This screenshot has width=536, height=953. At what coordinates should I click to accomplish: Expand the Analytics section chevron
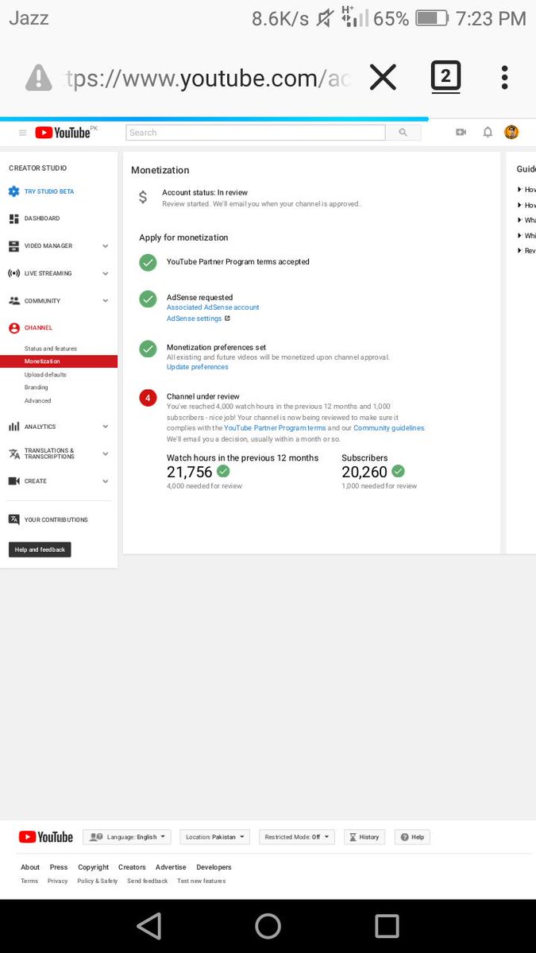coord(106,426)
